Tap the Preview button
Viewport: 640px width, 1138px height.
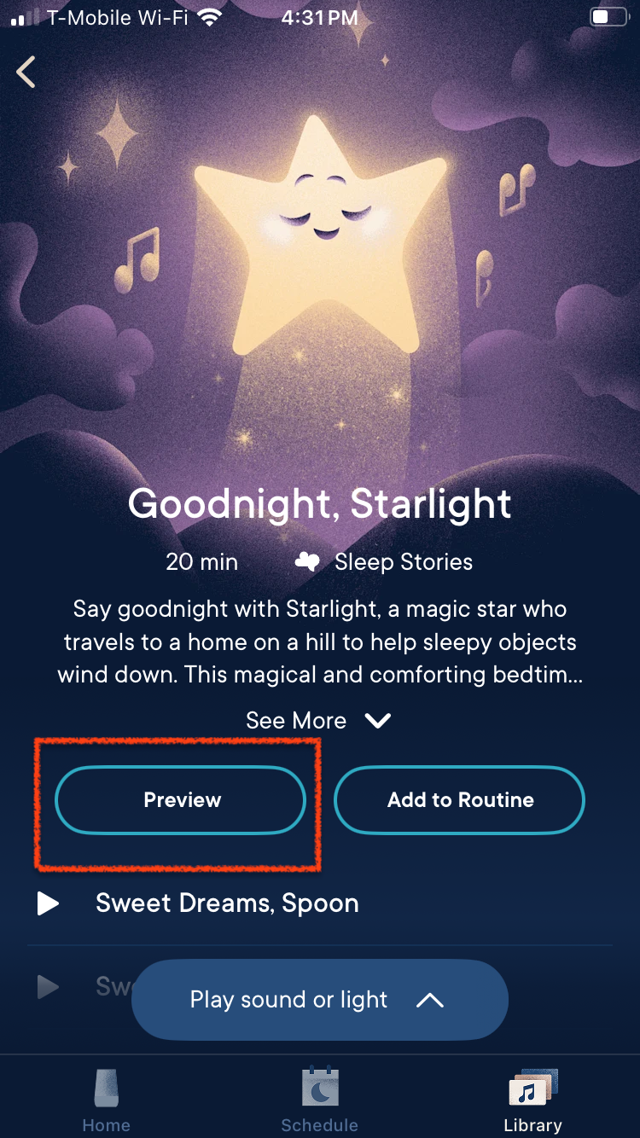click(181, 800)
